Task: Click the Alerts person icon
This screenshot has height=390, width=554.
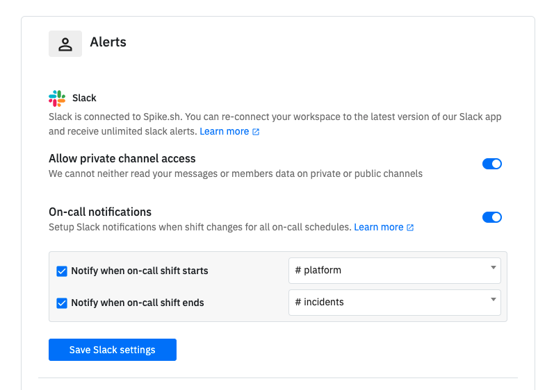Action: point(65,44)
